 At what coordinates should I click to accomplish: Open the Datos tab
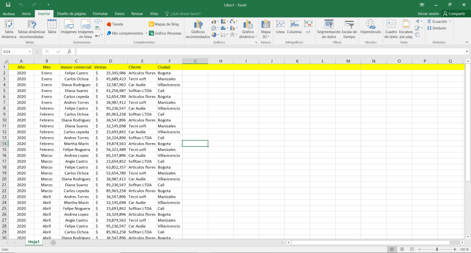tap(120, 14)
